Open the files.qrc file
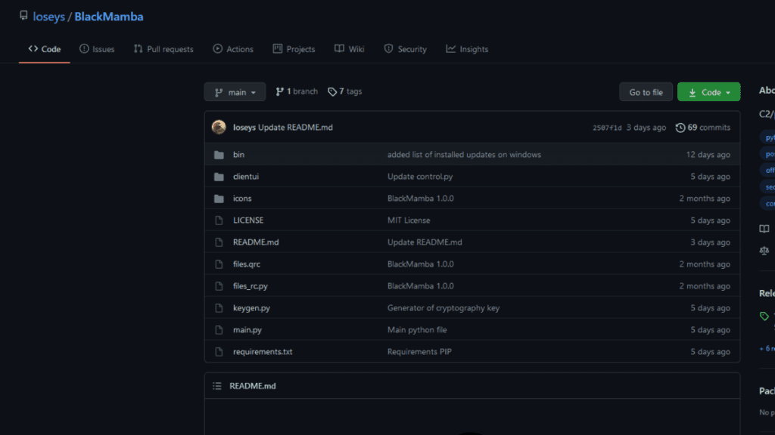The width and height of the screenshot is (775, 435). click(x=247, y=264)
